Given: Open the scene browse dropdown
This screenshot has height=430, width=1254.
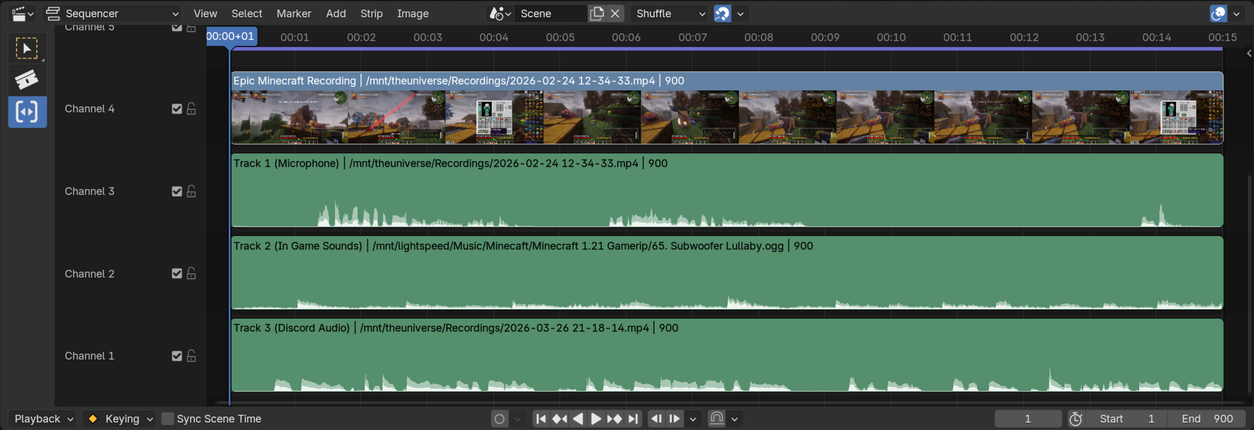Looking at the screenshot, I should [500, 13].
